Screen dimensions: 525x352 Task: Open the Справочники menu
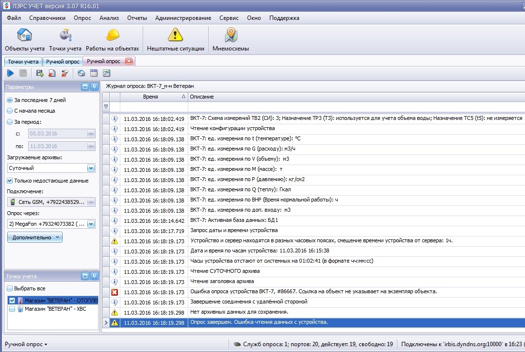47,18
